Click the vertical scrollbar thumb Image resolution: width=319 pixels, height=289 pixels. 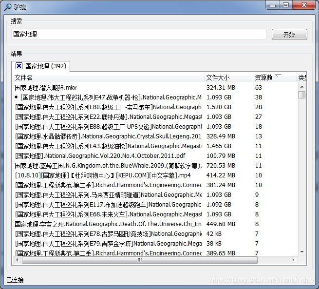[x=302, y=95]
